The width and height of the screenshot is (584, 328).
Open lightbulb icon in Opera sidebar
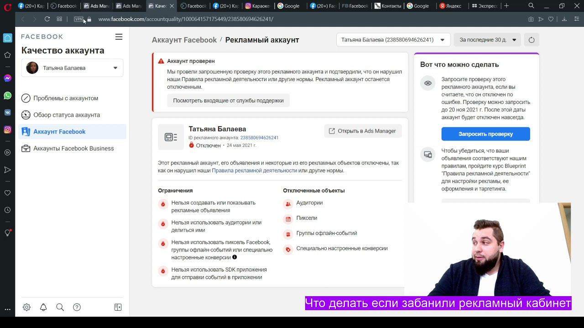pos(7,233)
